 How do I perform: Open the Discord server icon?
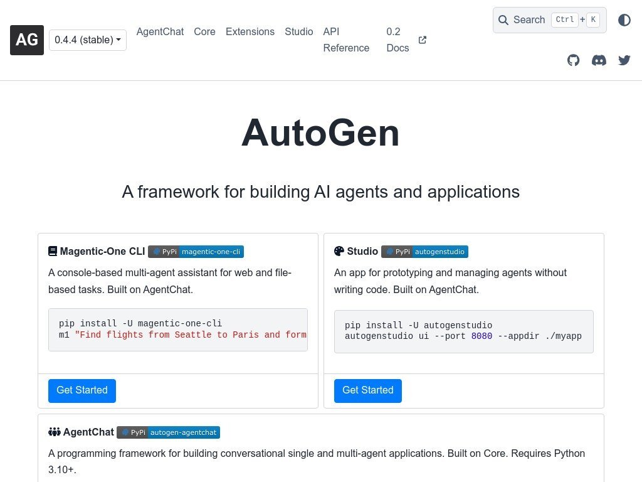point(599,60)
